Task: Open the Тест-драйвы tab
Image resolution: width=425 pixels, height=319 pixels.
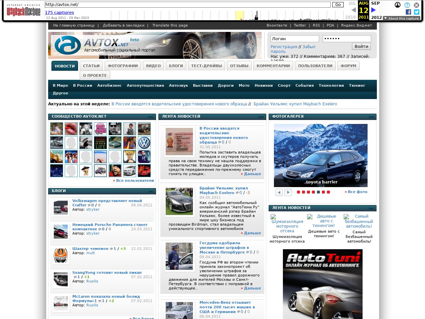Action: click(x=206, y=66)
